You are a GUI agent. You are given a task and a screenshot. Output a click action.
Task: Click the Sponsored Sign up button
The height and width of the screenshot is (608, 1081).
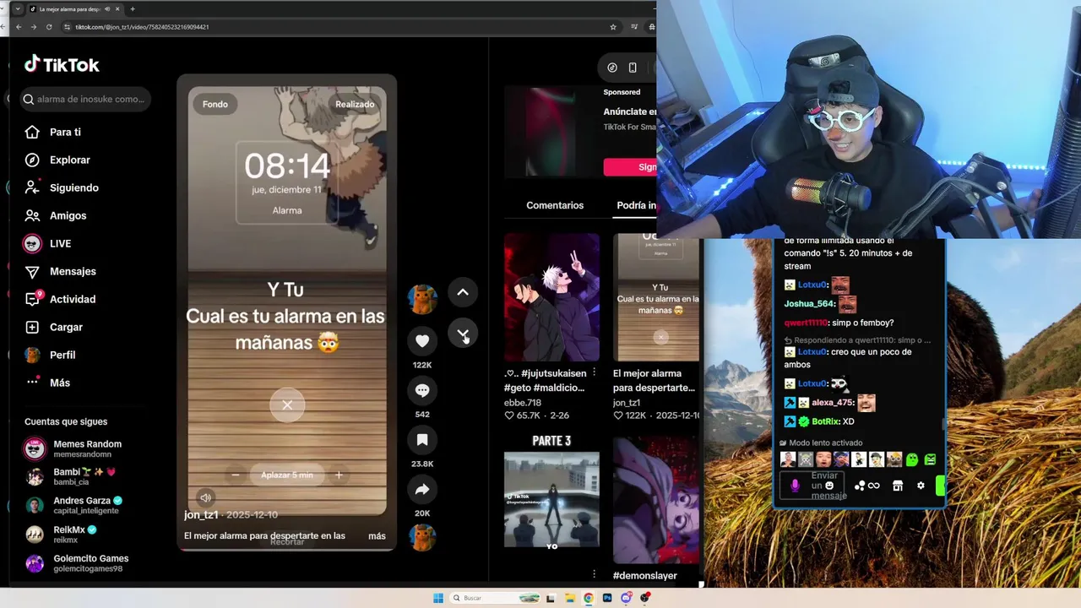click(630, 167)
